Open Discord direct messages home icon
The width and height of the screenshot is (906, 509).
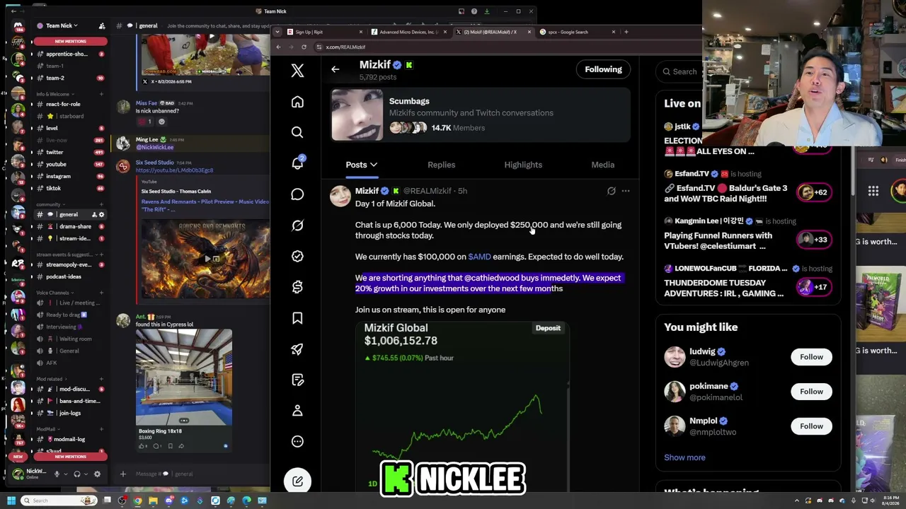[18, 26]
